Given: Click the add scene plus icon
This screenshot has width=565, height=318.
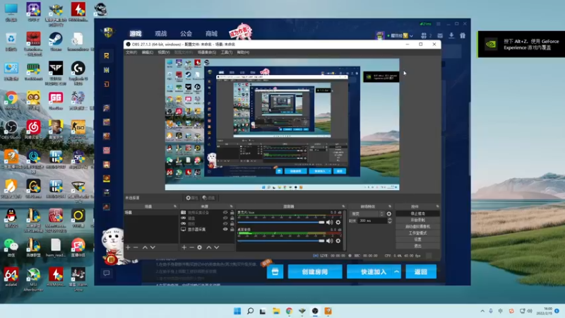Looking at the screenshot, I should [128, 247].
